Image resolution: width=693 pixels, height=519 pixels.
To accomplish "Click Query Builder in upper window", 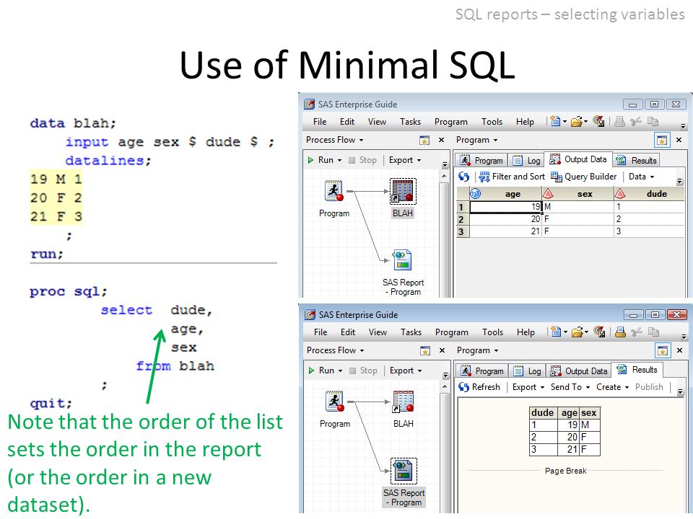I will click(x=583, y=177).
